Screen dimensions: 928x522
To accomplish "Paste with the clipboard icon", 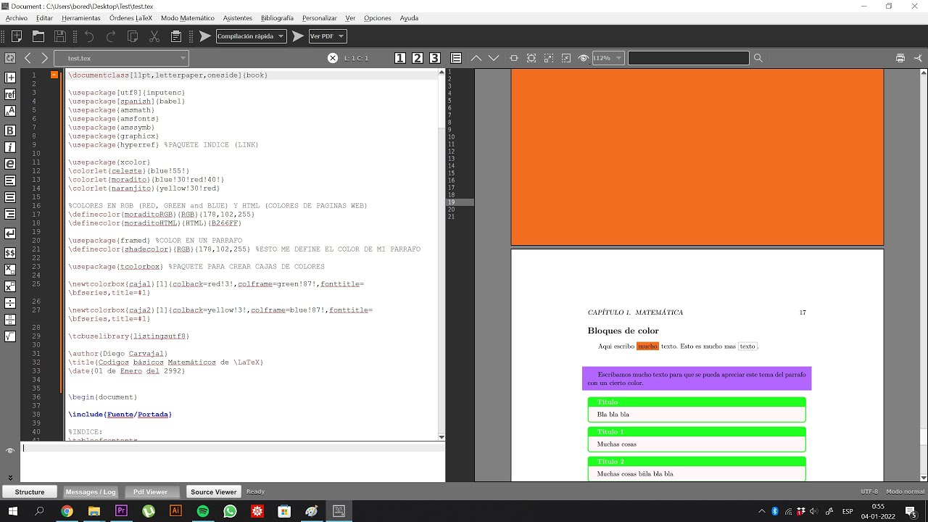I will tap(176, 36).
